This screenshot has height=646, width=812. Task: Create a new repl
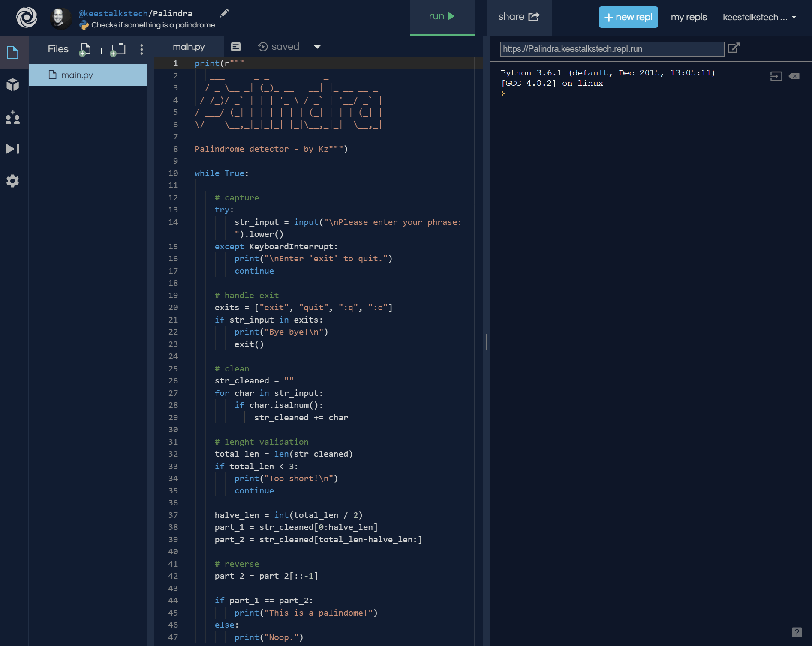coord(628,17)
